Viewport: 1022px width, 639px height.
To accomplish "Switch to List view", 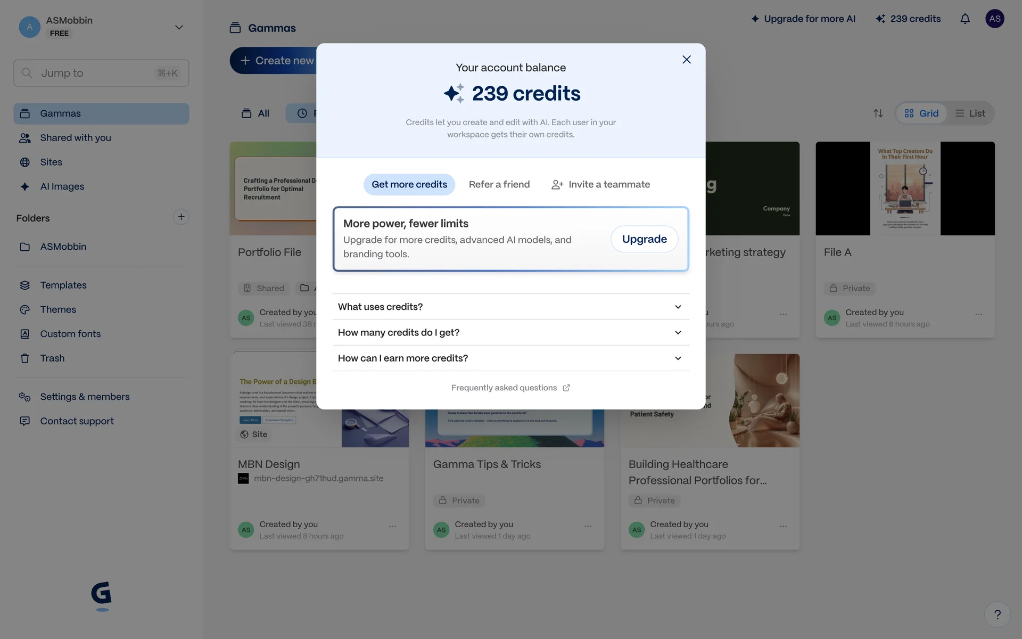I will pos(970,113).
